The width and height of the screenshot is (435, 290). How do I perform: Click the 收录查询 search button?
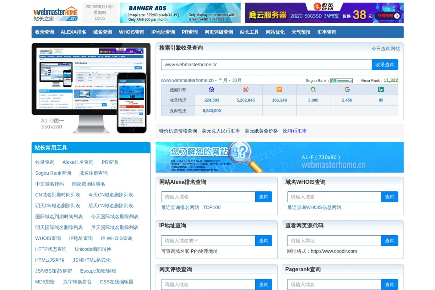coord(385,65)
